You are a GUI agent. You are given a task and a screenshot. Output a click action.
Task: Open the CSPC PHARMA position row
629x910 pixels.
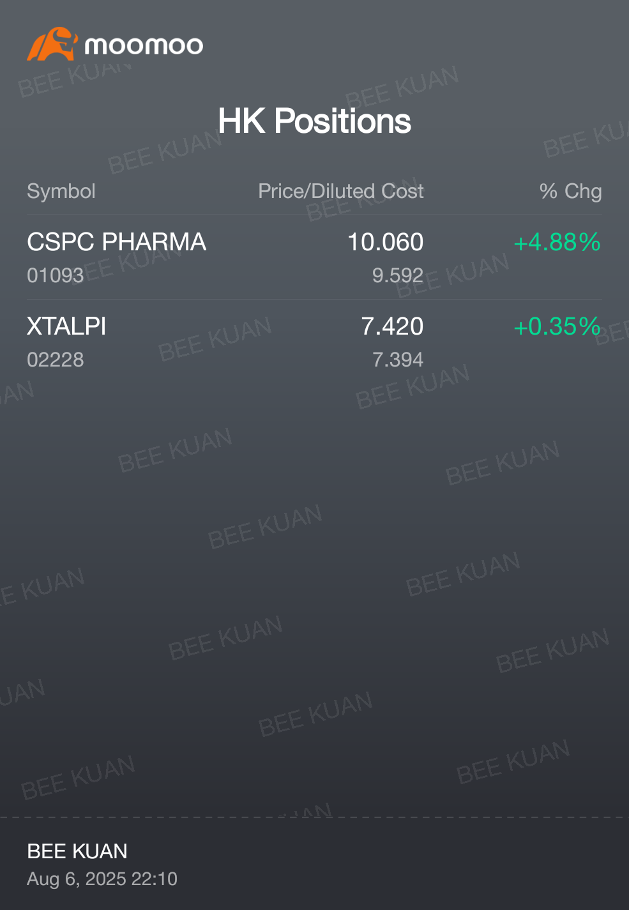pyautogui.click(x=314, y=257)
